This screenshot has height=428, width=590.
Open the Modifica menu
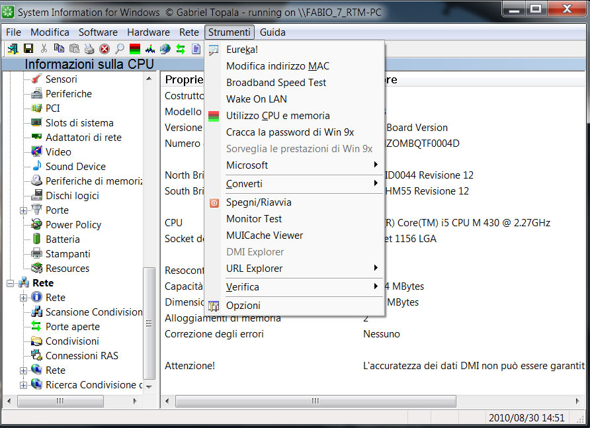50,32
